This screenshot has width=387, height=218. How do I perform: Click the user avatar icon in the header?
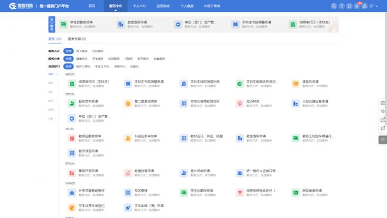pyautogui.click(x=365, y=6)
